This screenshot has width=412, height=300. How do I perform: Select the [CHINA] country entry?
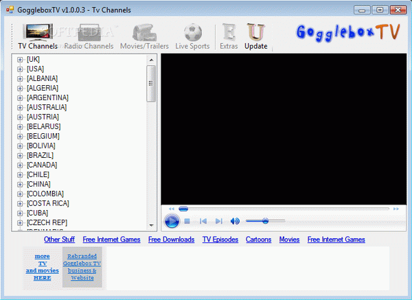(38, 184)
